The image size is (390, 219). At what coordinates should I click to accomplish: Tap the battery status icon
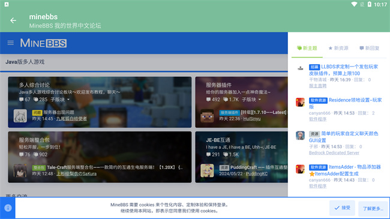pyautogui.click(x=370, y=4)
